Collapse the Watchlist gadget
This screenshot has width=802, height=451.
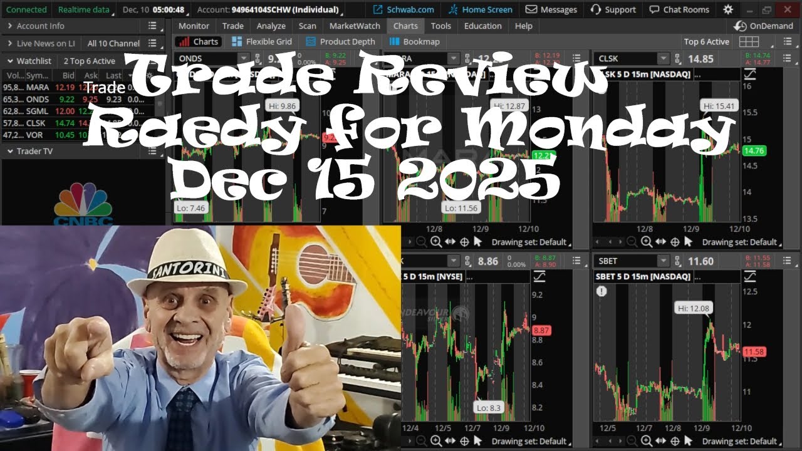tap(10, 61)
